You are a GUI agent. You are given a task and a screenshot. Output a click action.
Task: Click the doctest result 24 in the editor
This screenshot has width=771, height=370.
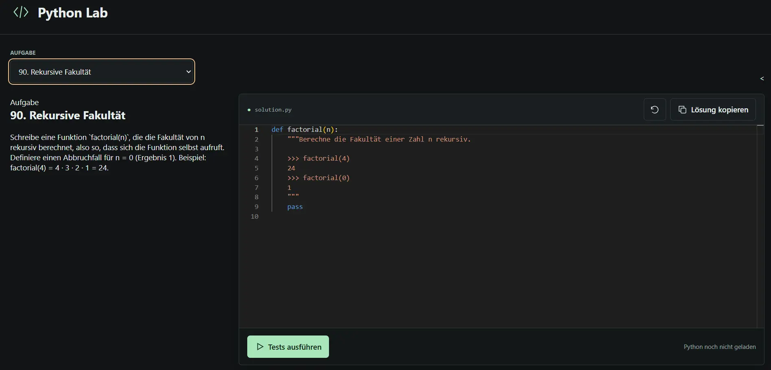click(291, 168)
